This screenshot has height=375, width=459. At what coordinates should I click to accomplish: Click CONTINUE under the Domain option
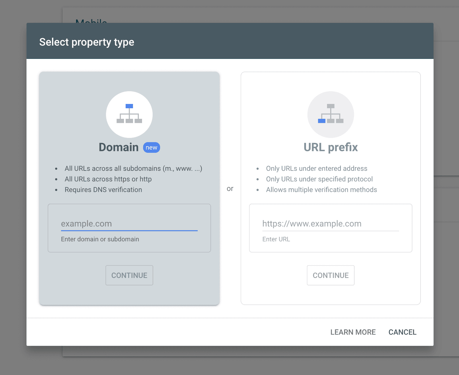click(x=129, y=275)
